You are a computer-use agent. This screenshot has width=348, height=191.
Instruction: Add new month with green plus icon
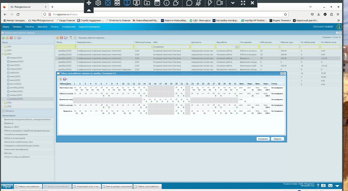tap(3, 38)
